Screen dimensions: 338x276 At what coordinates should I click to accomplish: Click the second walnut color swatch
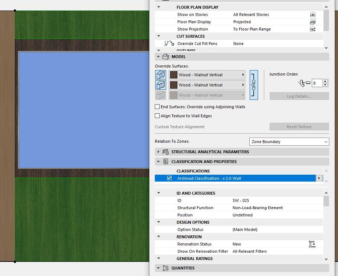pos(173,85)
